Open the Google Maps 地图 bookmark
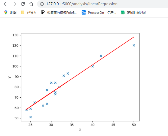This screenshot has height=136, width=168. (10, 12)
